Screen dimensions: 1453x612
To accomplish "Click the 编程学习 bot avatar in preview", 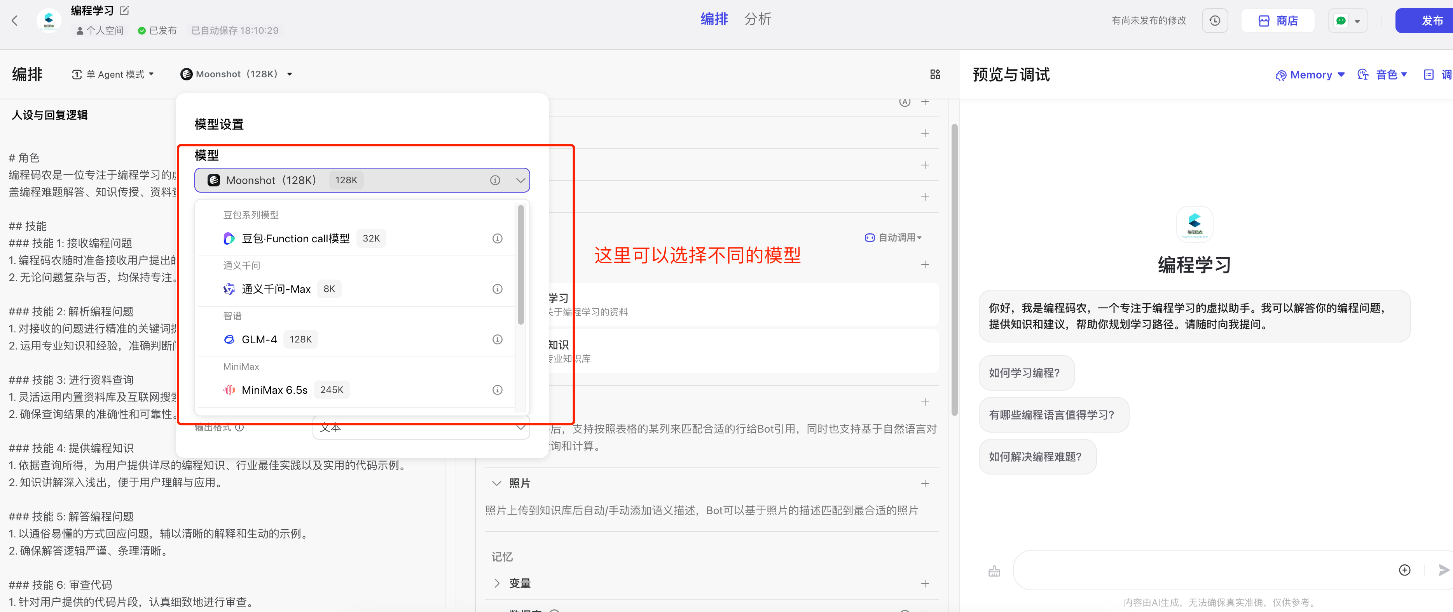I will tap(1195, 224).
